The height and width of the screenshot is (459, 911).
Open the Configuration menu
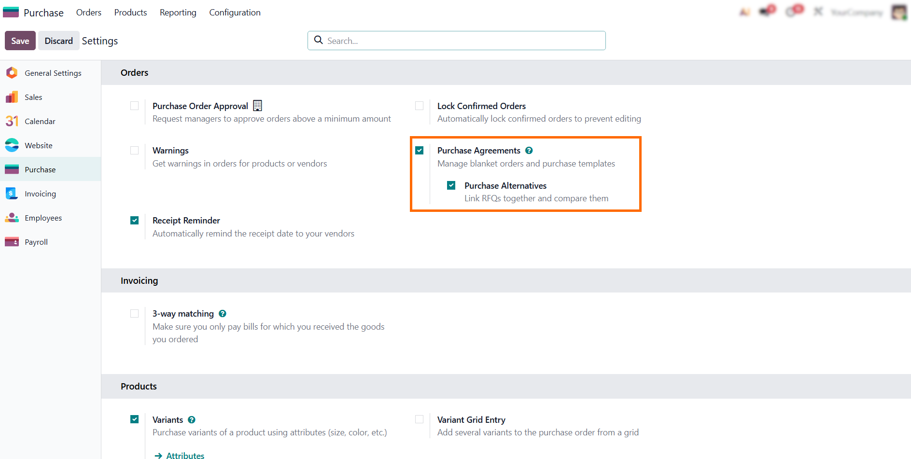(235, 13)
